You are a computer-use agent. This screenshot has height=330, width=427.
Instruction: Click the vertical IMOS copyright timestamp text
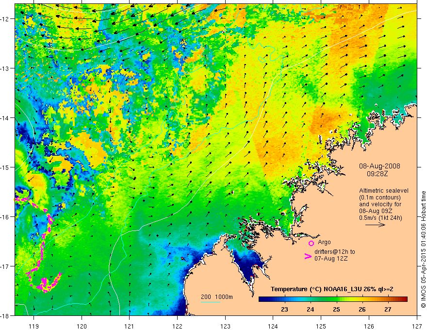tap(423, 250)
